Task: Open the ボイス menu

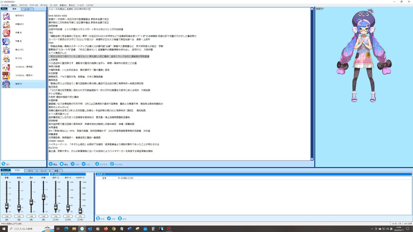Action: pos(44,5)
